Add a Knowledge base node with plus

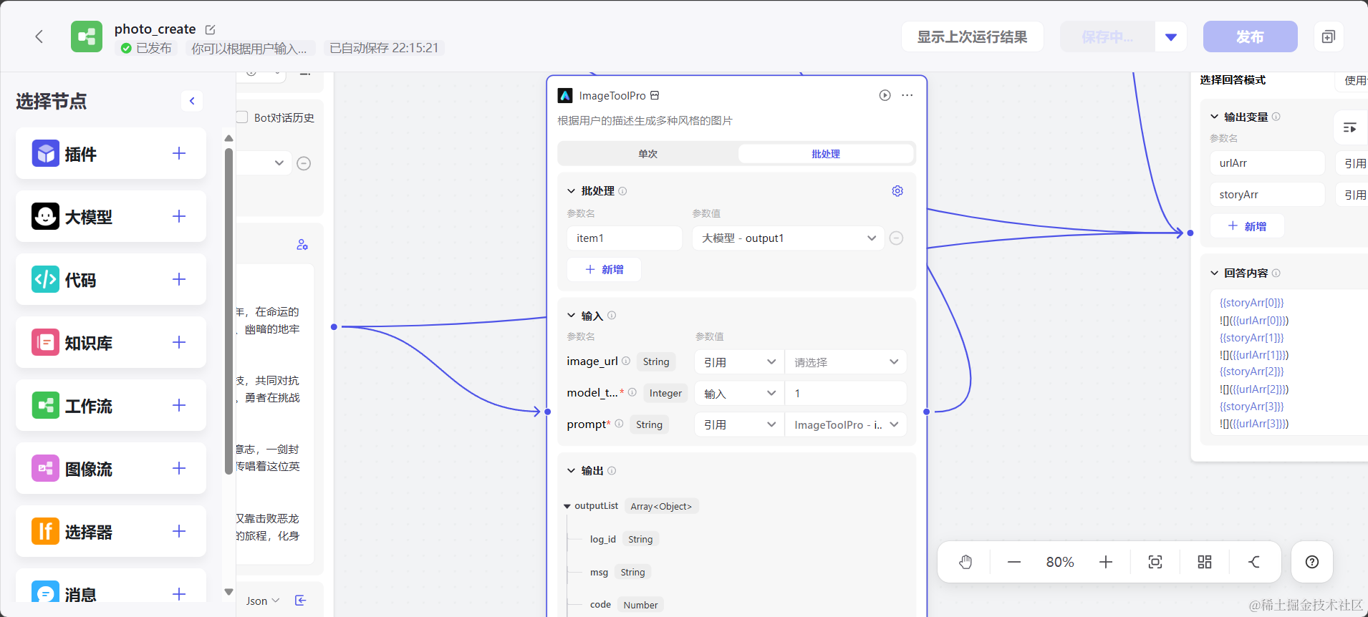179,342
